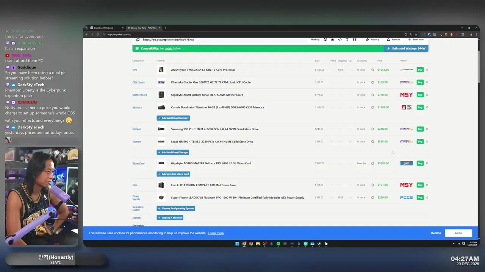This screenshot has width=485, height=272.
Task: Click Add Another Video Card
Action: [x=173, y=174]
